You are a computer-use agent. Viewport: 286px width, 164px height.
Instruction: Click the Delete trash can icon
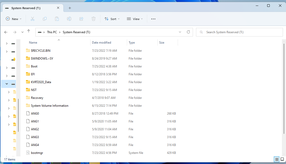click(x=94, y=19)
